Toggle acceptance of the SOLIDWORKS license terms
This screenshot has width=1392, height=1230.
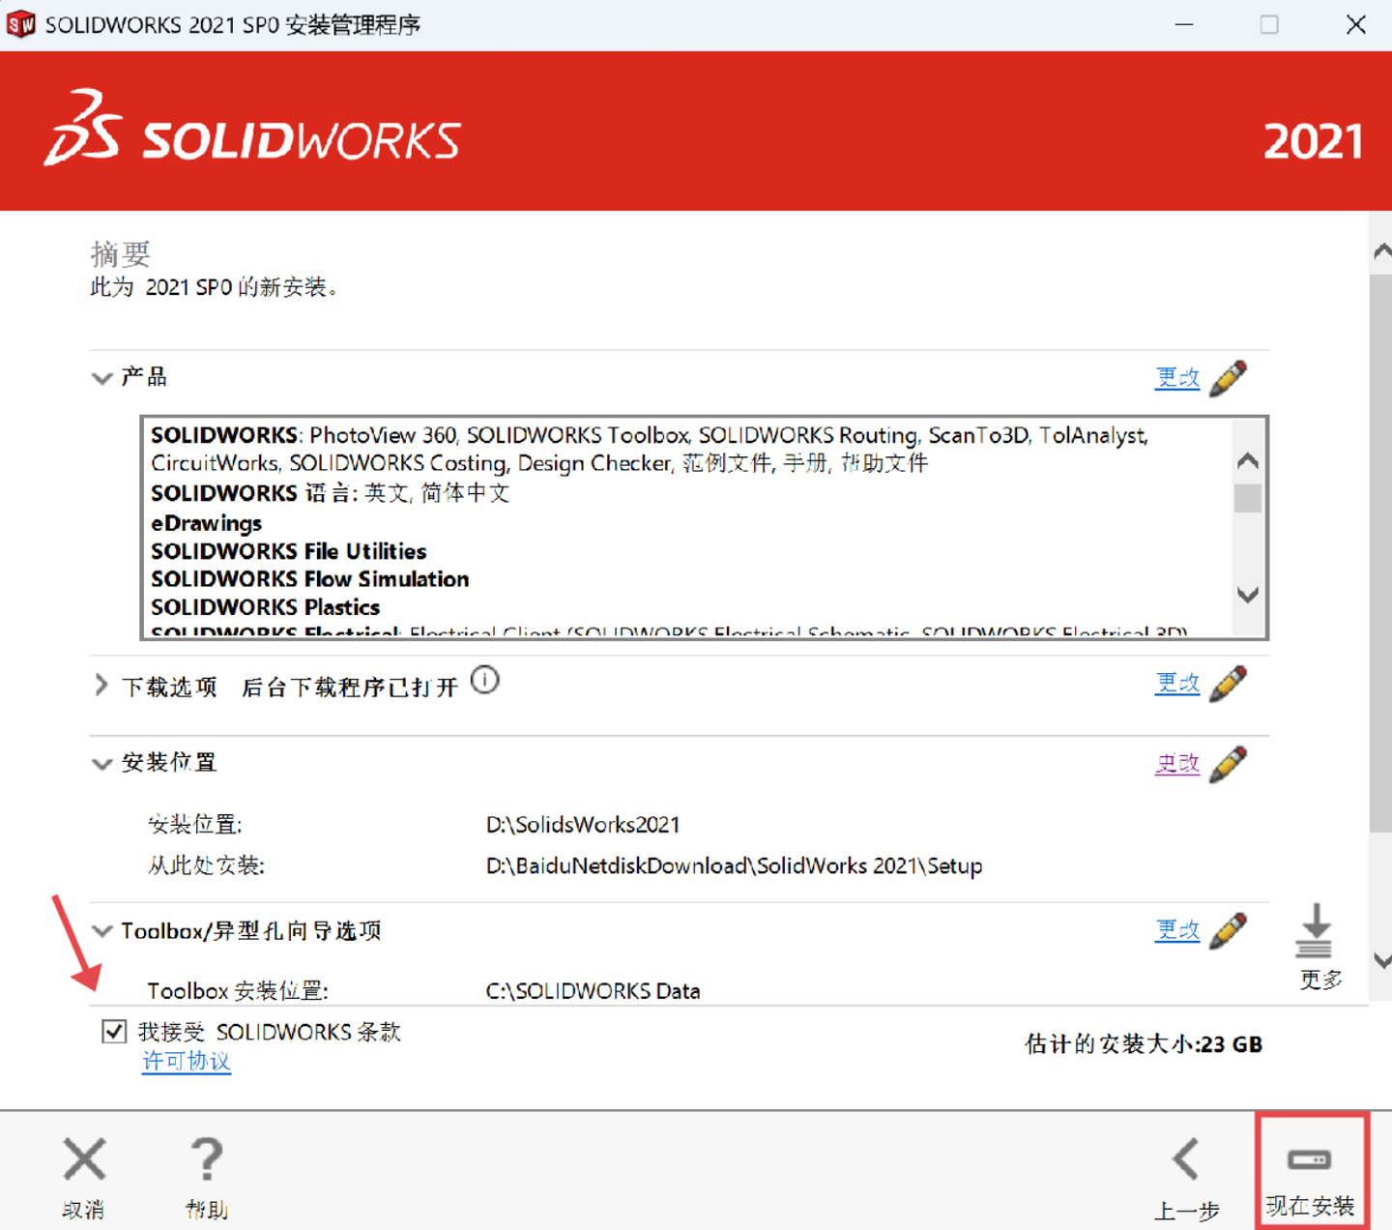pos(114,1031)
